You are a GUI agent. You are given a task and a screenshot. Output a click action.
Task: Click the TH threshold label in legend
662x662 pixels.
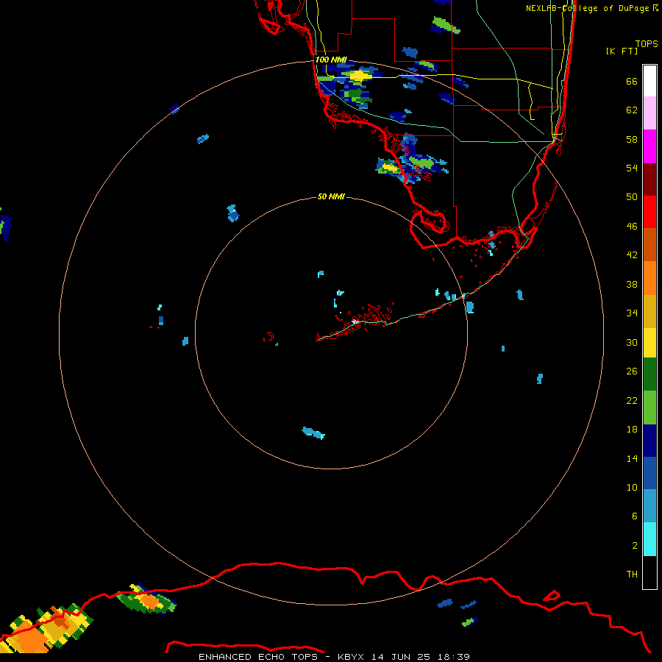click(x=632, y=574)
